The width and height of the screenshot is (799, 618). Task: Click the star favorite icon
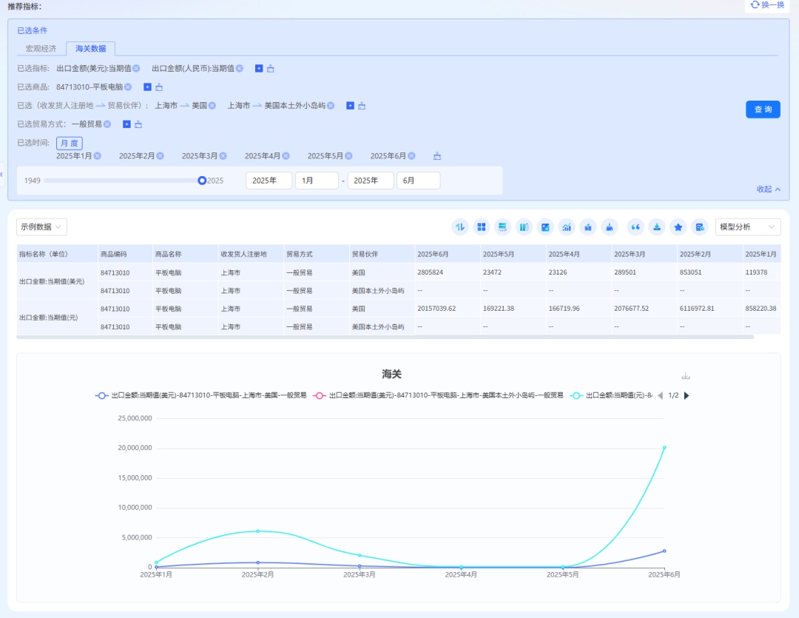pyautogui.click(x=678, y=227)
